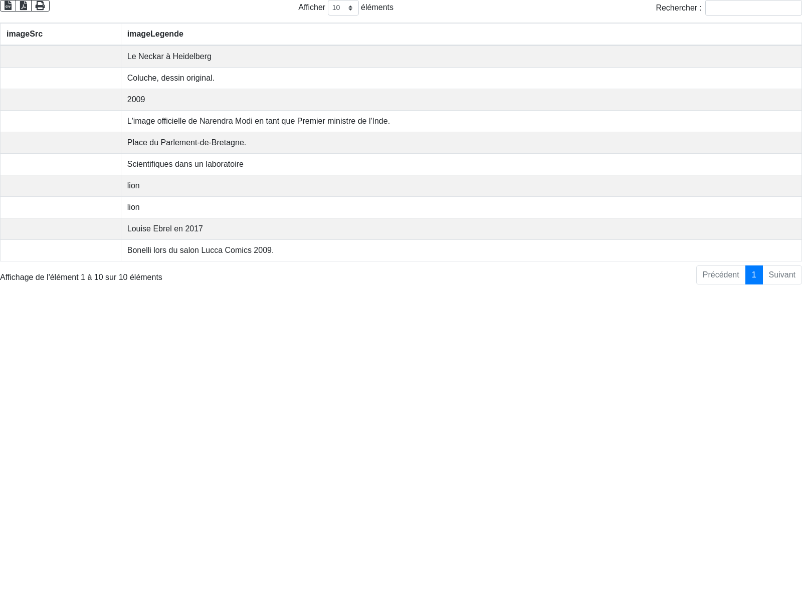Go to Suivant page

click(782, 275)
